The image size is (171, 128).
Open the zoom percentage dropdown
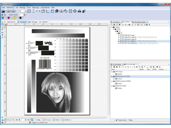pos(25,11)
